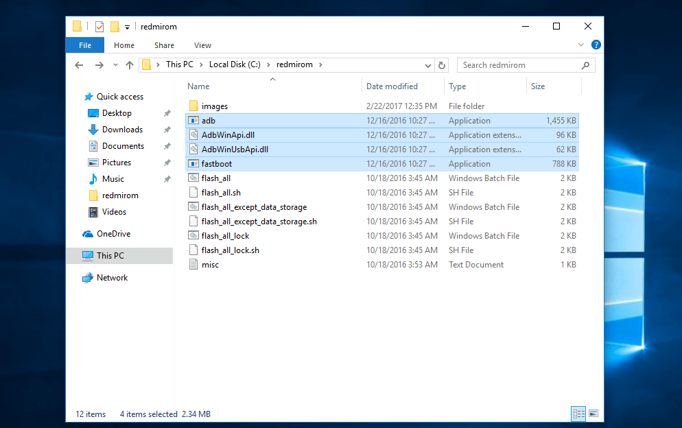Go forward with the Forward arrow
Screen dimensions: 682x428
[x=99, y=65]
